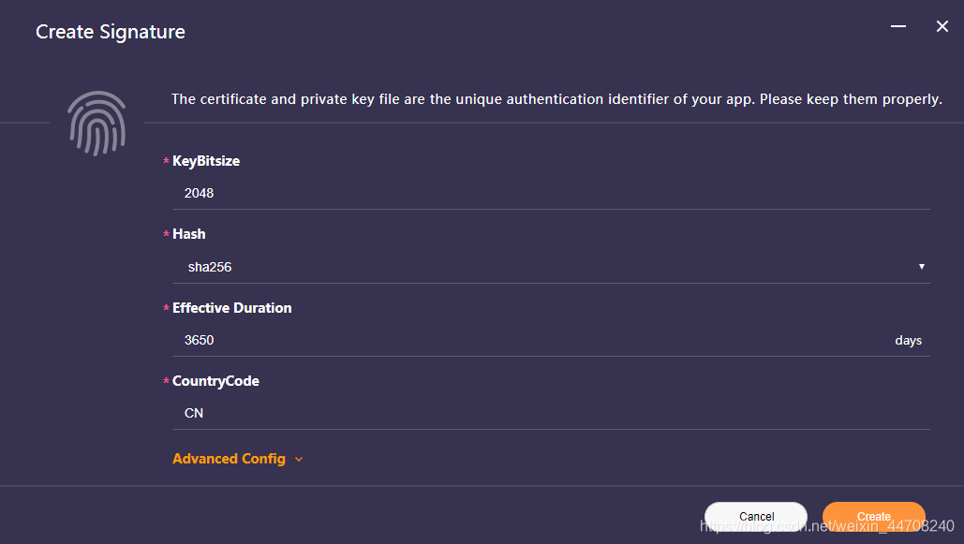Viewport: 964px width, 544px height.
Task: Click the Create Signature title
Action: pyautogui.click(x=111, y=32)
